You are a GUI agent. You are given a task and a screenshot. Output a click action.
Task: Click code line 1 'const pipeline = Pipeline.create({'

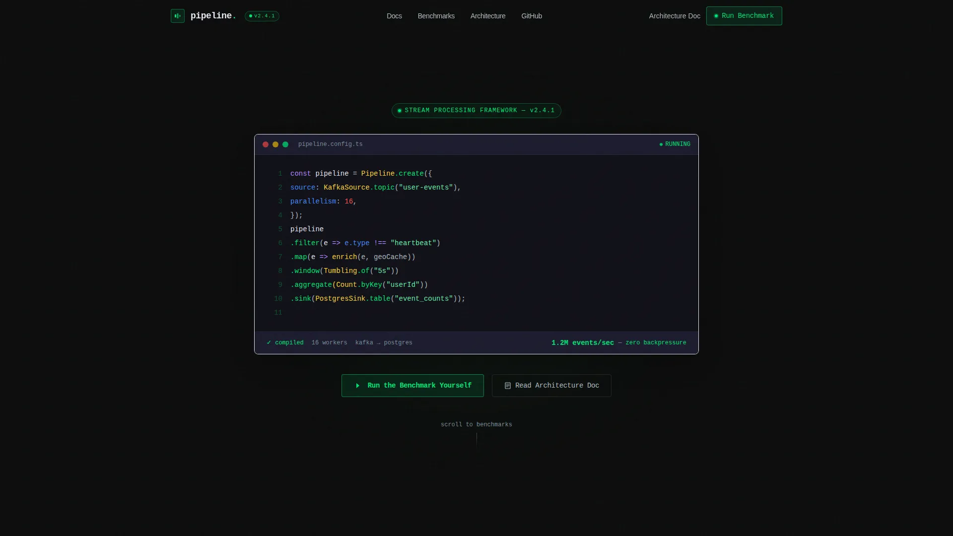coord(361,174)
